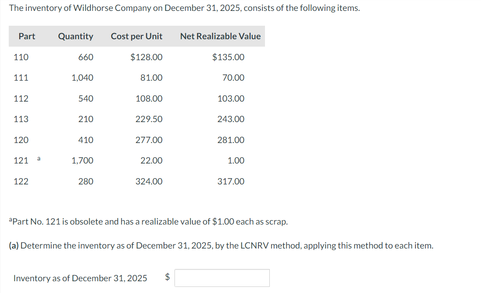Click the inventory amount input field
The image size is (481, 293).
222,277
